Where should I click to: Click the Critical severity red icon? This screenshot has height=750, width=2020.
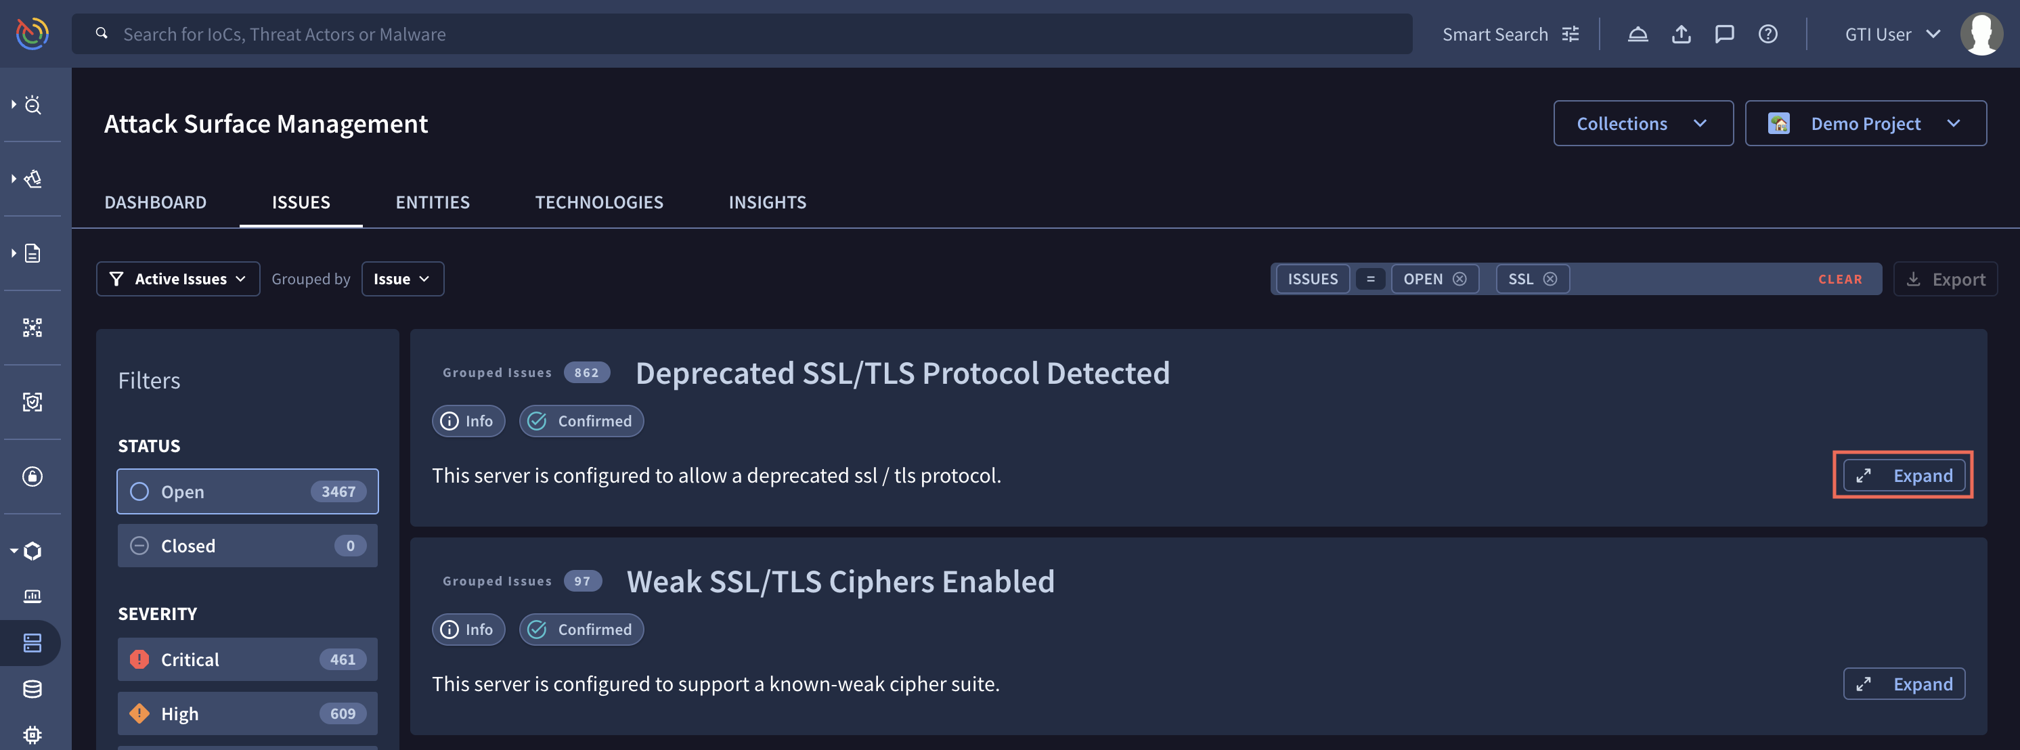tap(139, 660)
